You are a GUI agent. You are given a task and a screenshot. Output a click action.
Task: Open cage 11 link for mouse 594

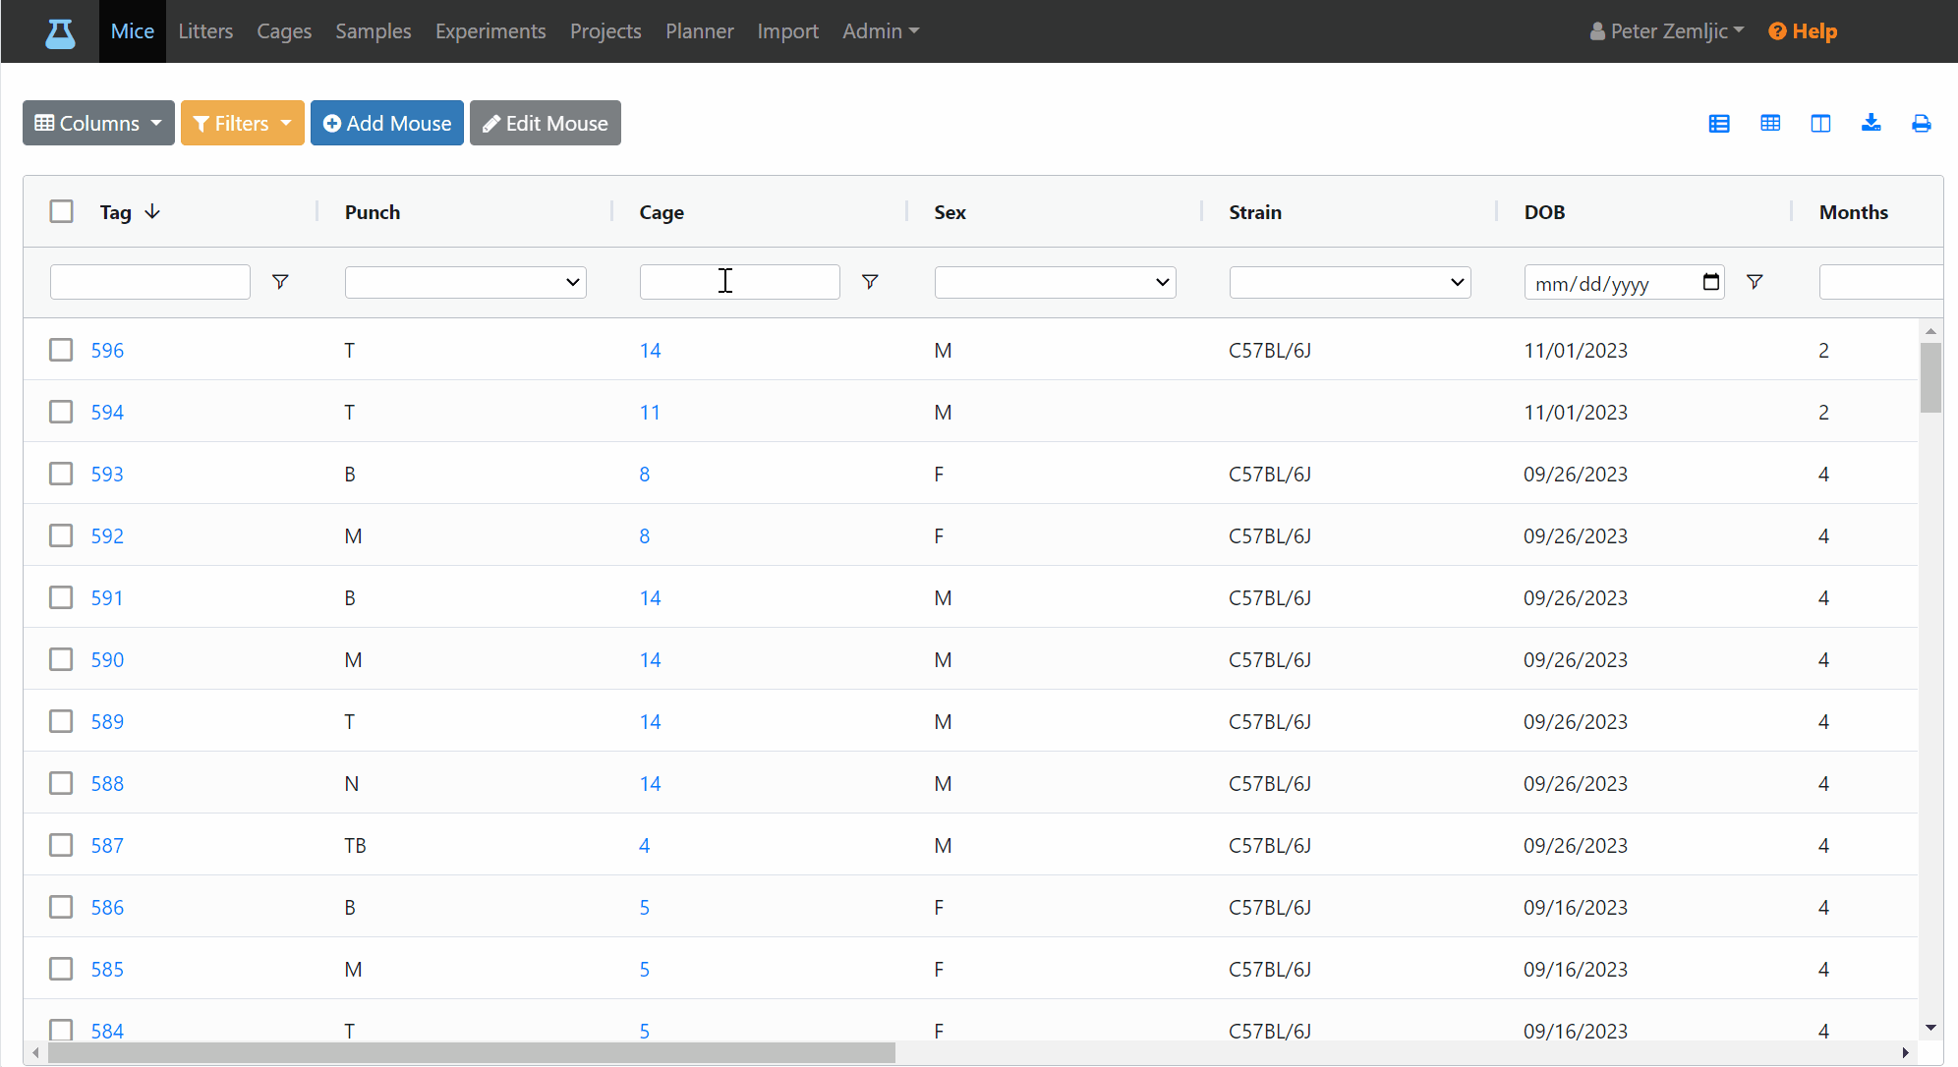point(650,412)
